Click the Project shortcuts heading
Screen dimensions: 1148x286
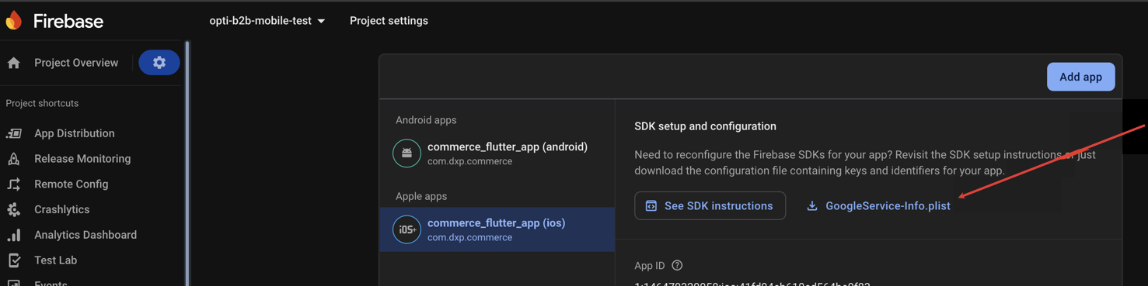click(42, 103)
